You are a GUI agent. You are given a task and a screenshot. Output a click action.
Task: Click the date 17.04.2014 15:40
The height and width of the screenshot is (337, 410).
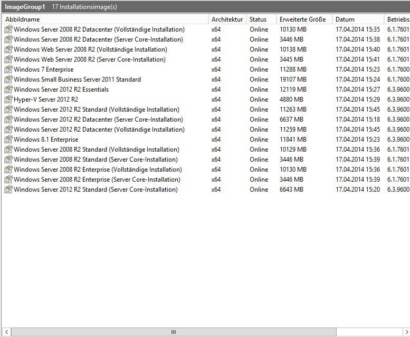[358, 49]
